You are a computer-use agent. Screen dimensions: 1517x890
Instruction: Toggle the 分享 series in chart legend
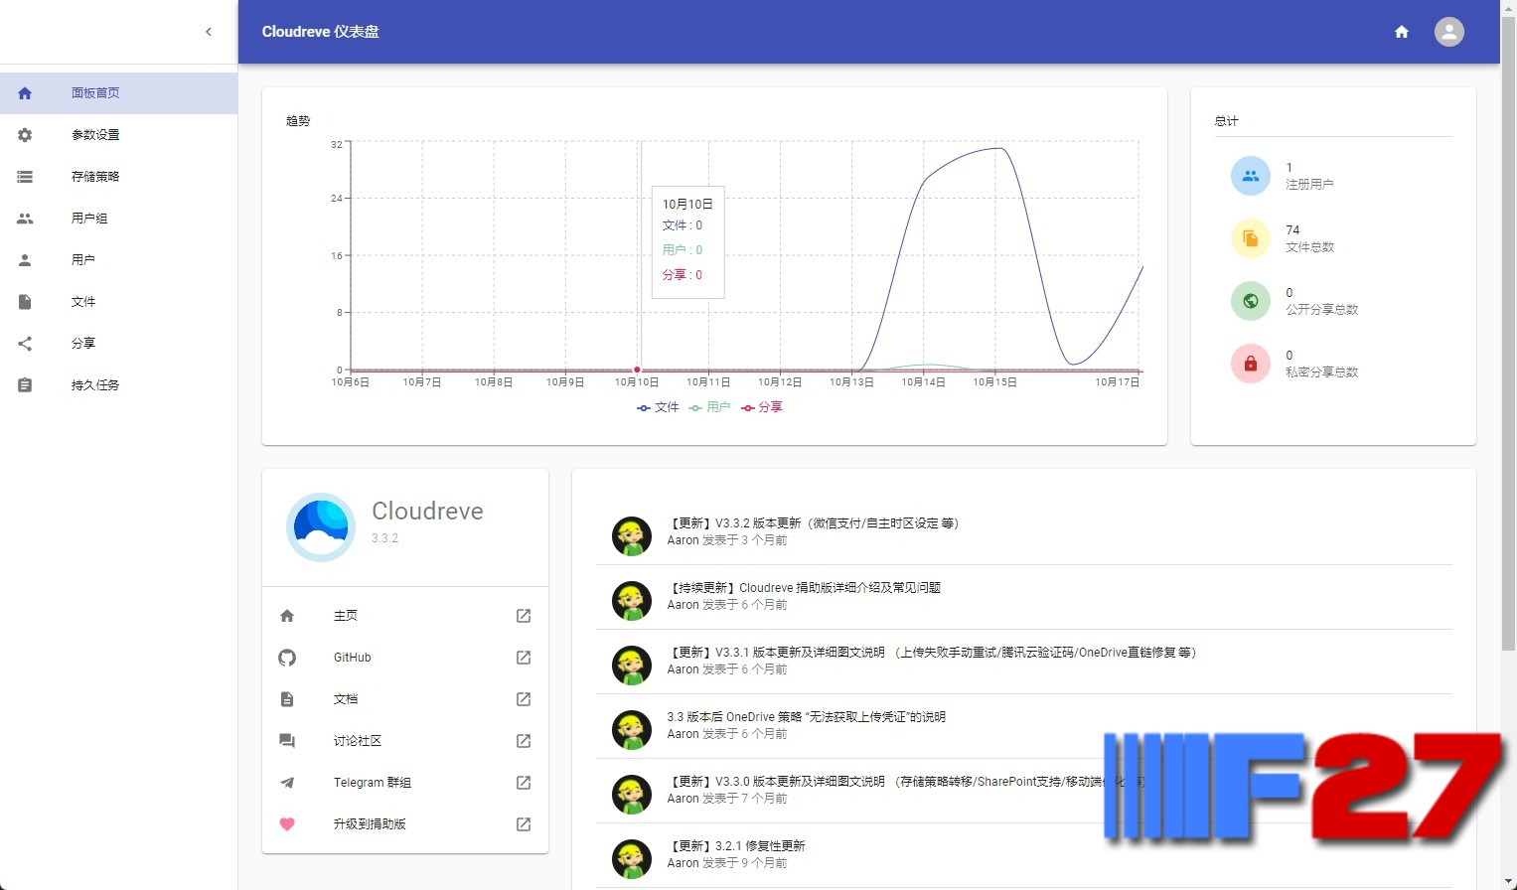click(x=762, y=407)
